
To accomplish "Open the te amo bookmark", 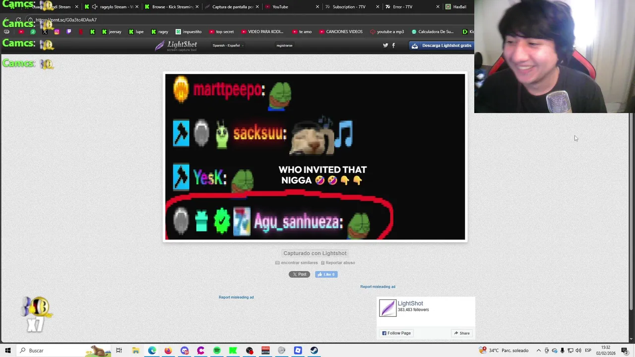I will (x=302, y=32).
